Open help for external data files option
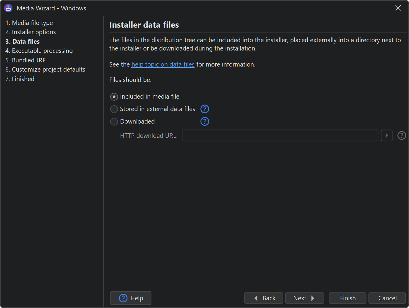The height and width of the screenshot is (308, 409). (x=205, y=109)
